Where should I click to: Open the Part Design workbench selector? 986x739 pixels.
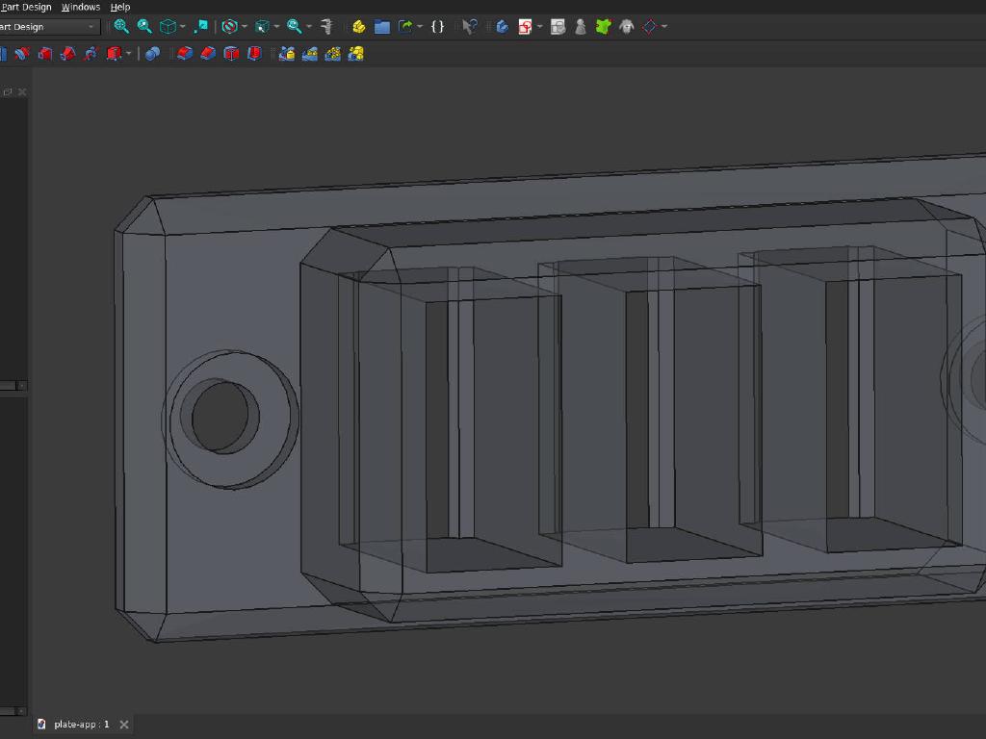coord(48,27)
